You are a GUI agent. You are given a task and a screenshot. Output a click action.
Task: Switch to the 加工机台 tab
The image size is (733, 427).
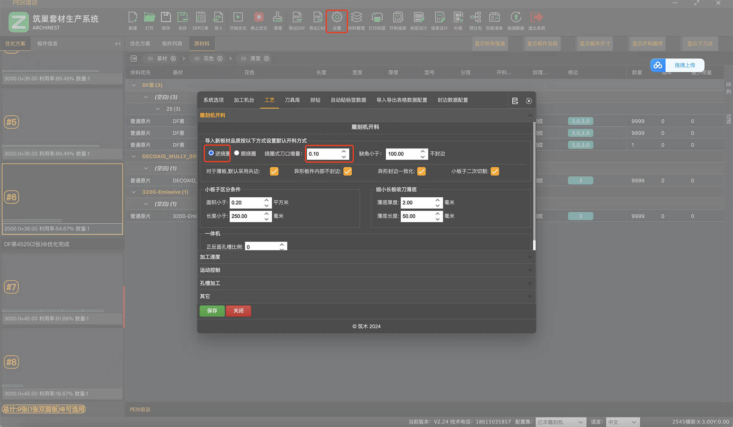pyautogui.click(x=244, y=100)
